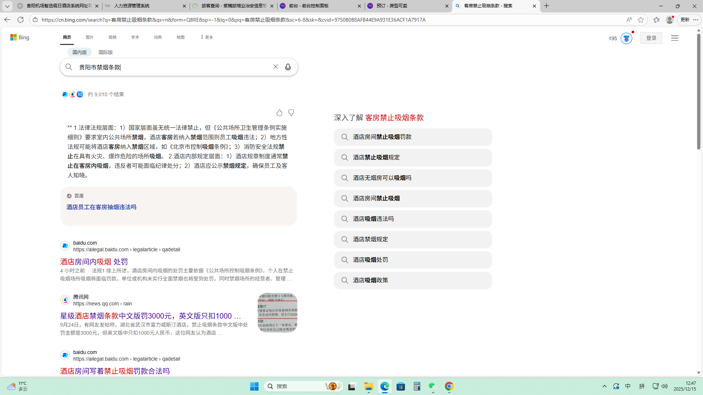Screen dimensions: 703x395
Task: Click the page vertical scrollbar thumb
Action: coord(699,91)
